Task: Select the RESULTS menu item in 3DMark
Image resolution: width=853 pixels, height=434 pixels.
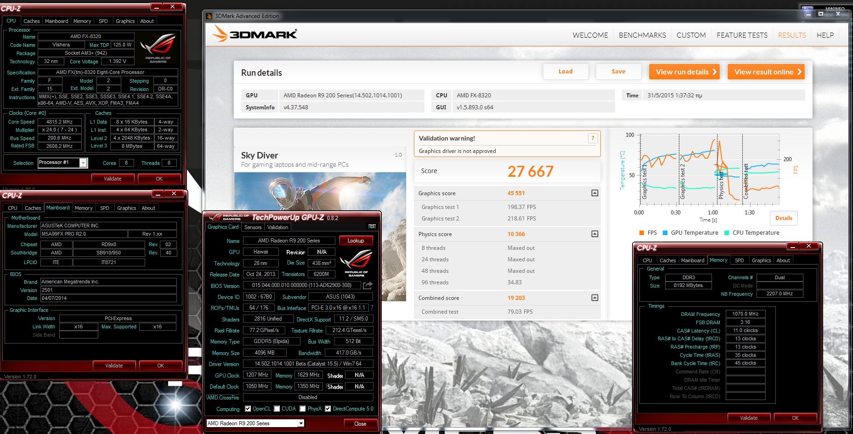Action: 792,35
